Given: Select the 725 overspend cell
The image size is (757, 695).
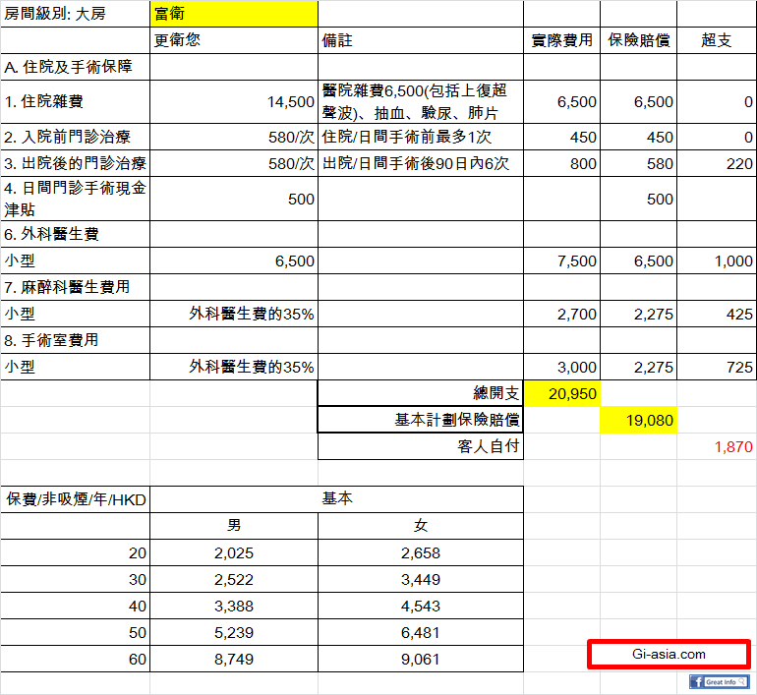Looking at the screenshot, I should coord(717,367).
